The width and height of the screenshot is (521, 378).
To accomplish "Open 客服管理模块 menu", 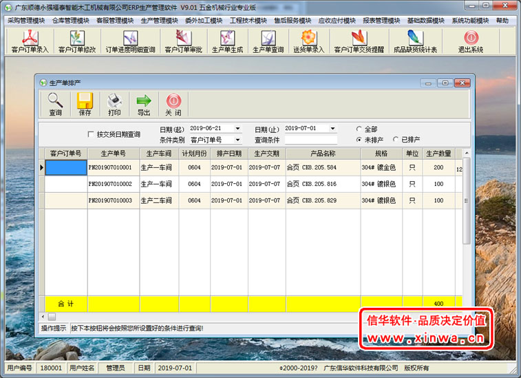I will click(115, 21).
